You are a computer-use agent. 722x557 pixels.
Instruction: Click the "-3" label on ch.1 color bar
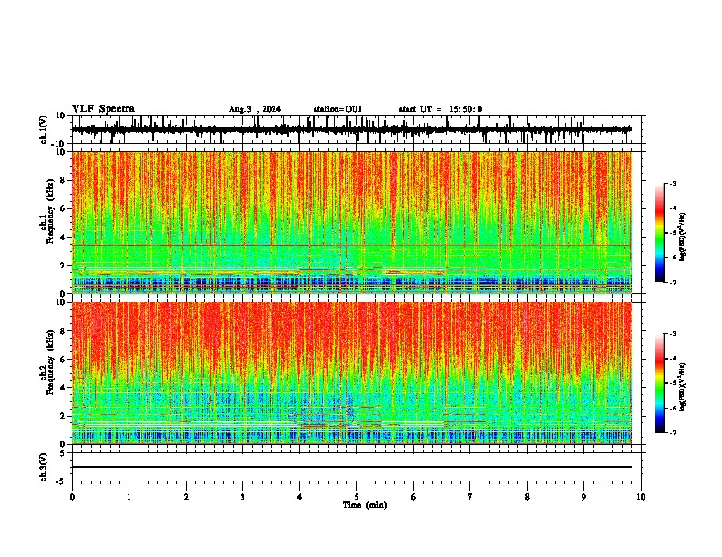click(x=672, y=184)
